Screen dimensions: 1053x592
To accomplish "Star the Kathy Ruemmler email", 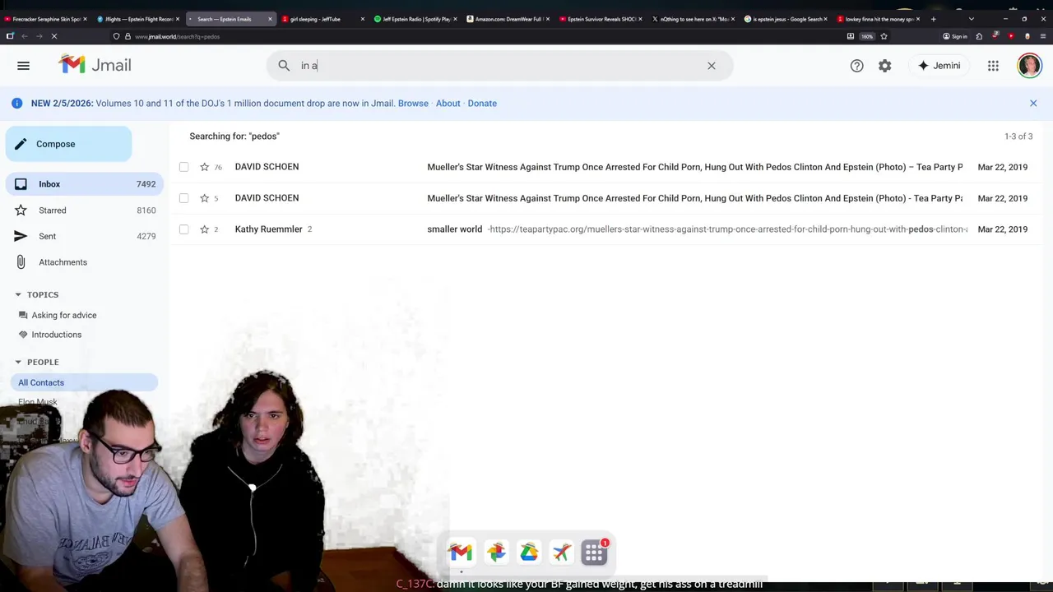I will pos(204,229).
